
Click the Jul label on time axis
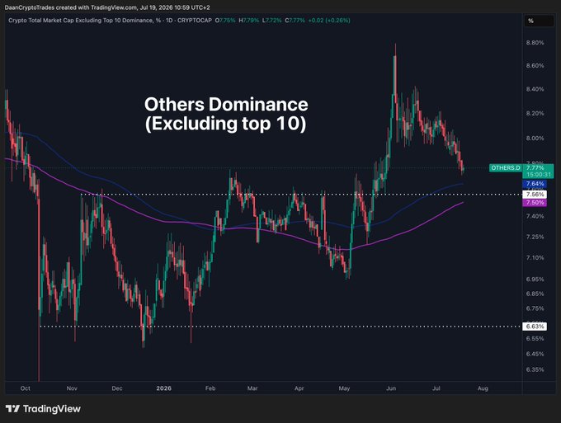click(x=436, y=388)
